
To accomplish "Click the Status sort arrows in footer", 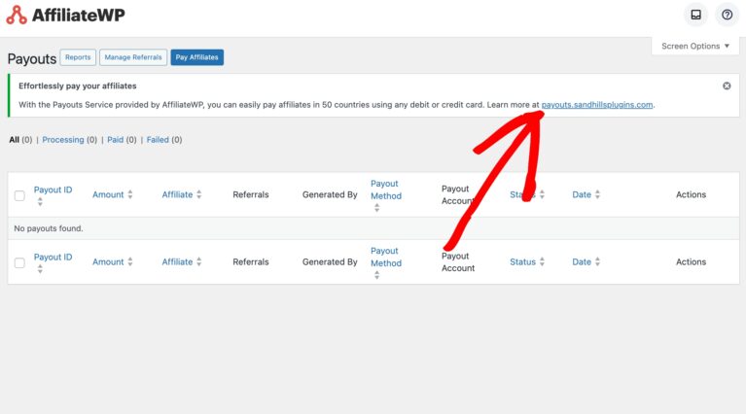I will point(542,261).
